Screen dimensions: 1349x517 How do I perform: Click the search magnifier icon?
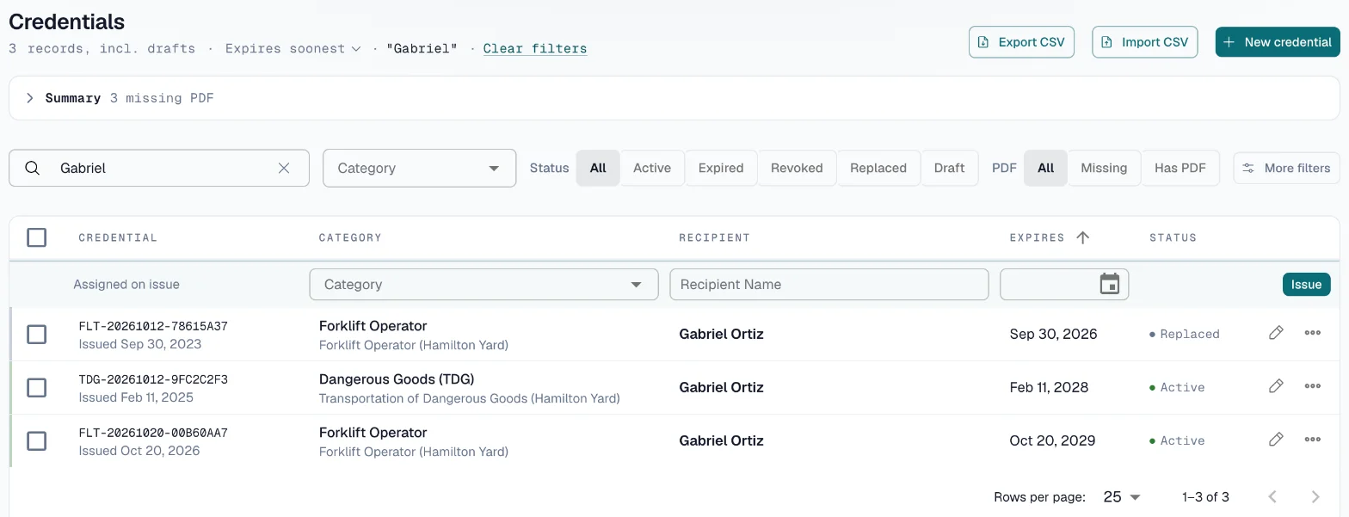33,169
